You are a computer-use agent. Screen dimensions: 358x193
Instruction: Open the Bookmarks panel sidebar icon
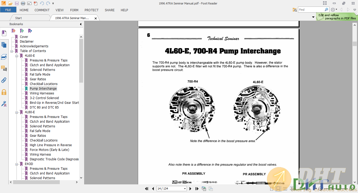(4, 33)
